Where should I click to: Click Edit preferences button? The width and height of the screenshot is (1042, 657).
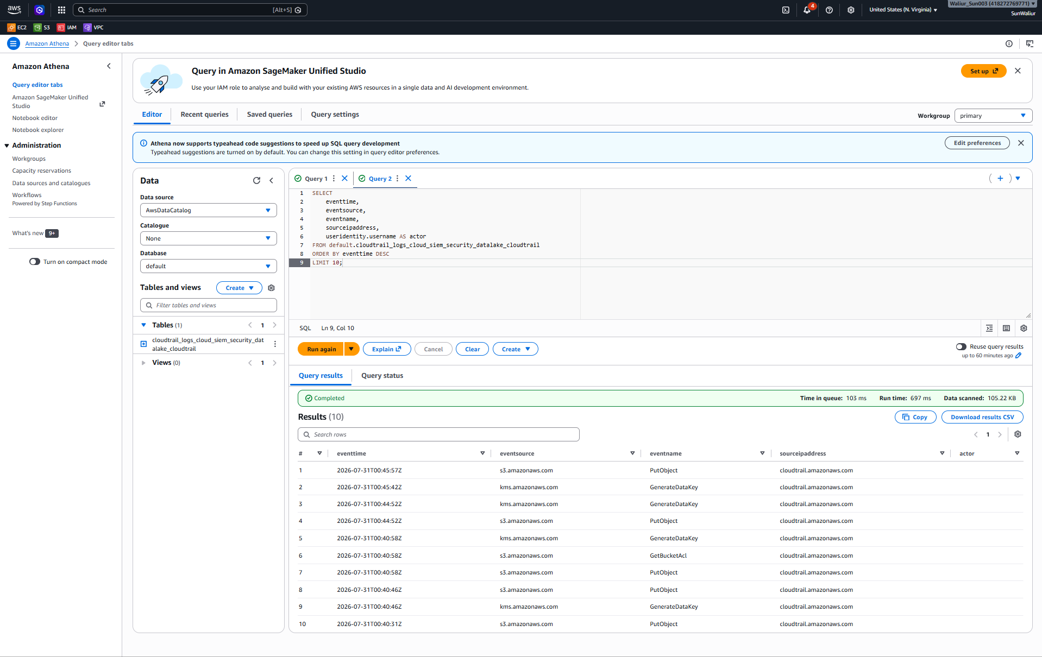(977, 143)
